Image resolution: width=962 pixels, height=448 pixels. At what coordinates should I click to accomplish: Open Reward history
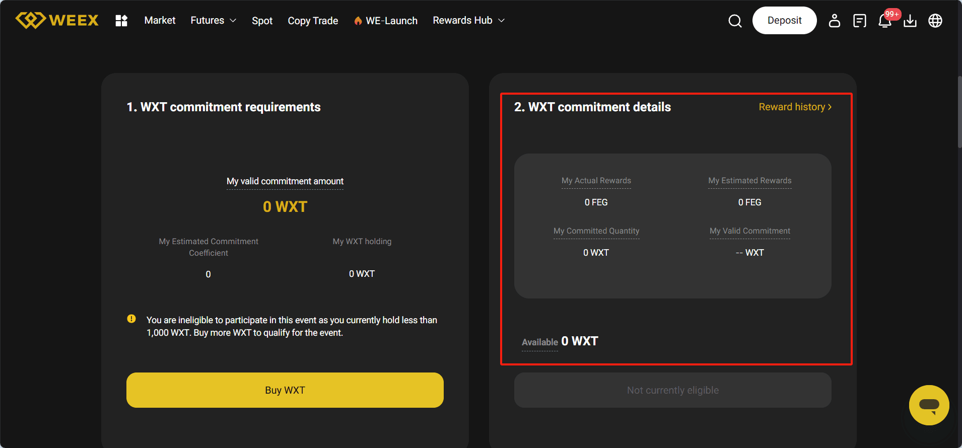point(795,107)
